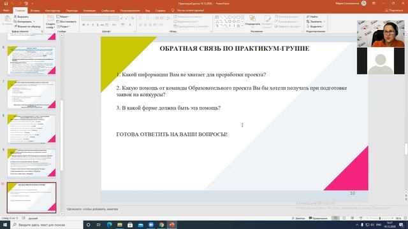Screen dimensions: 408x229
Task: Click the language indicator 'русский' in status bar
Action: [x=33, y=218]
